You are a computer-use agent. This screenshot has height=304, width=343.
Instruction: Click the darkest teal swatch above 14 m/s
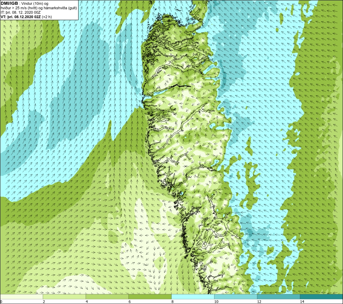pos(321,296)
